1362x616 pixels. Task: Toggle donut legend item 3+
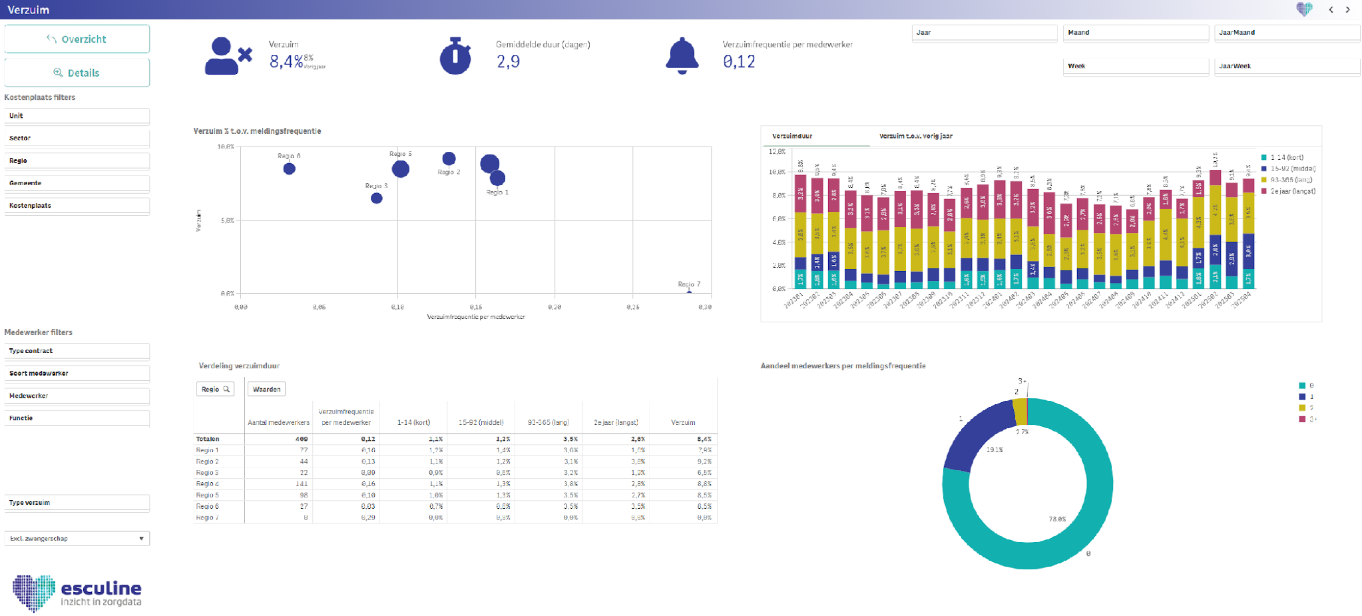[1307, 419]
